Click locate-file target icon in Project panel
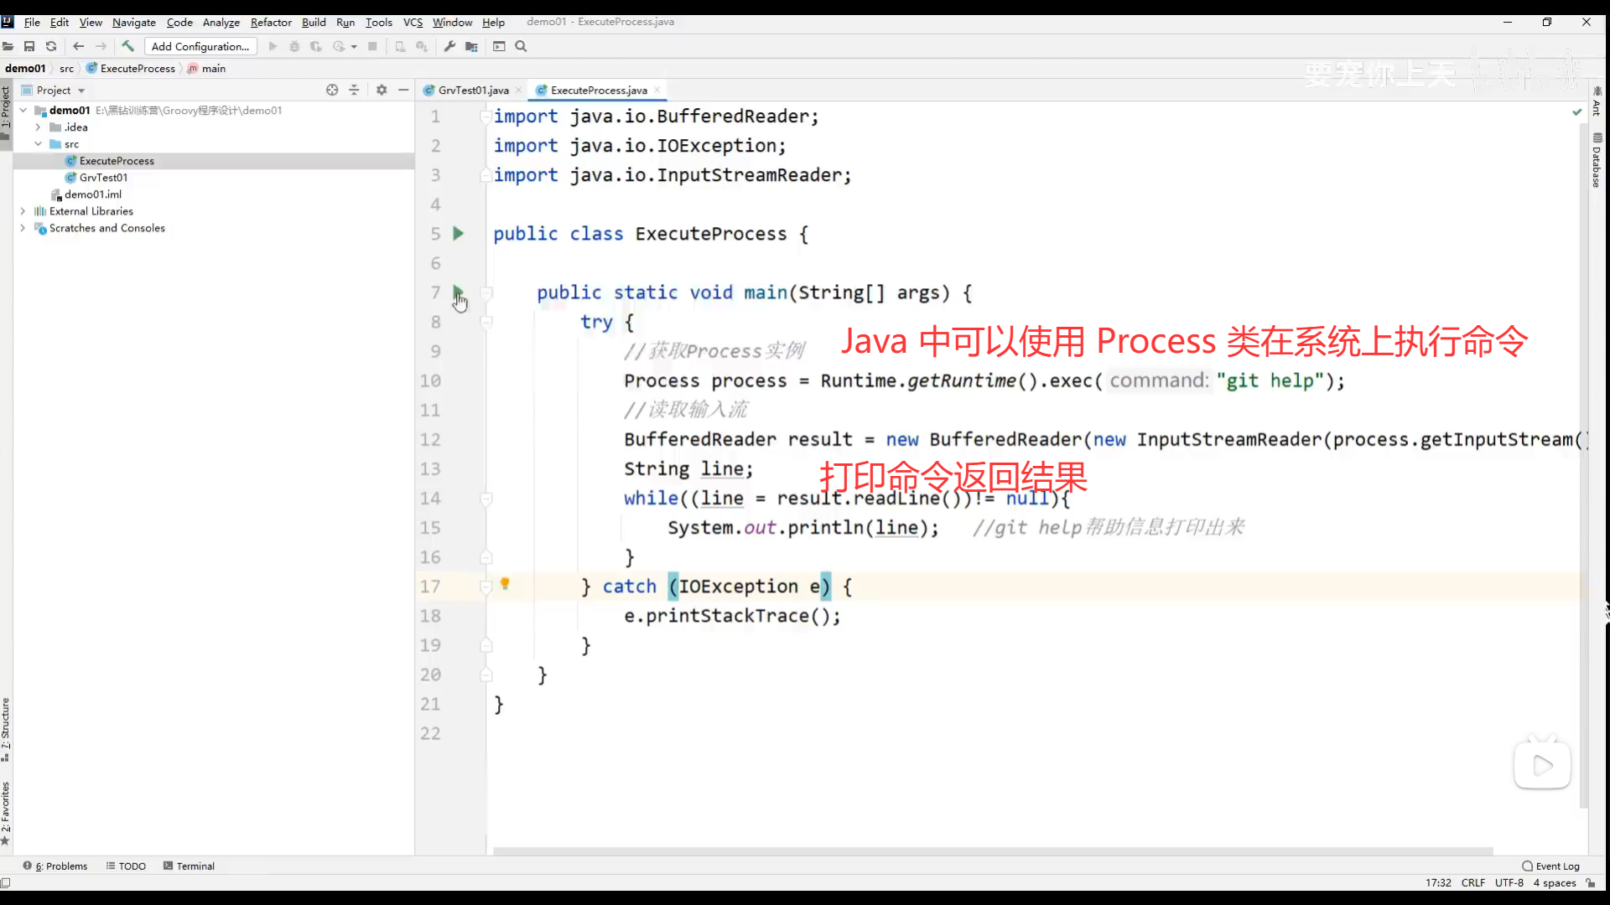The width and height of the screenshot is (1610, 905). (x=332, y=90)
